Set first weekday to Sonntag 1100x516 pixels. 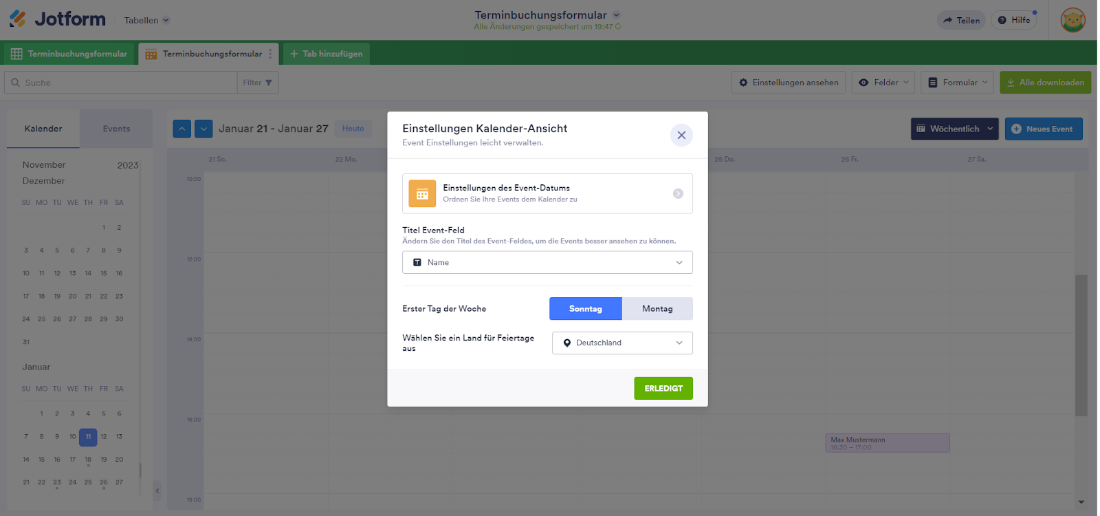click(585, 309)
